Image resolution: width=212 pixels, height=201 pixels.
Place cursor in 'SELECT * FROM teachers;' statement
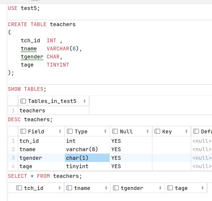(x=45, y=176)
